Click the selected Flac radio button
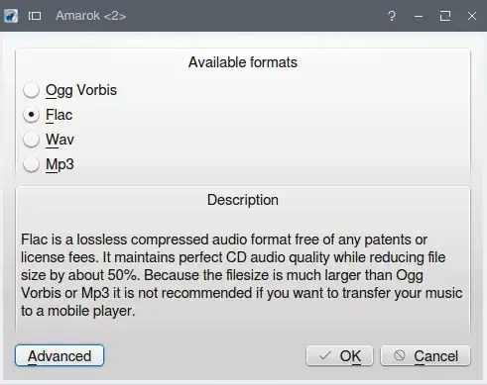487x385 pixels. click(x=32, y=115)
